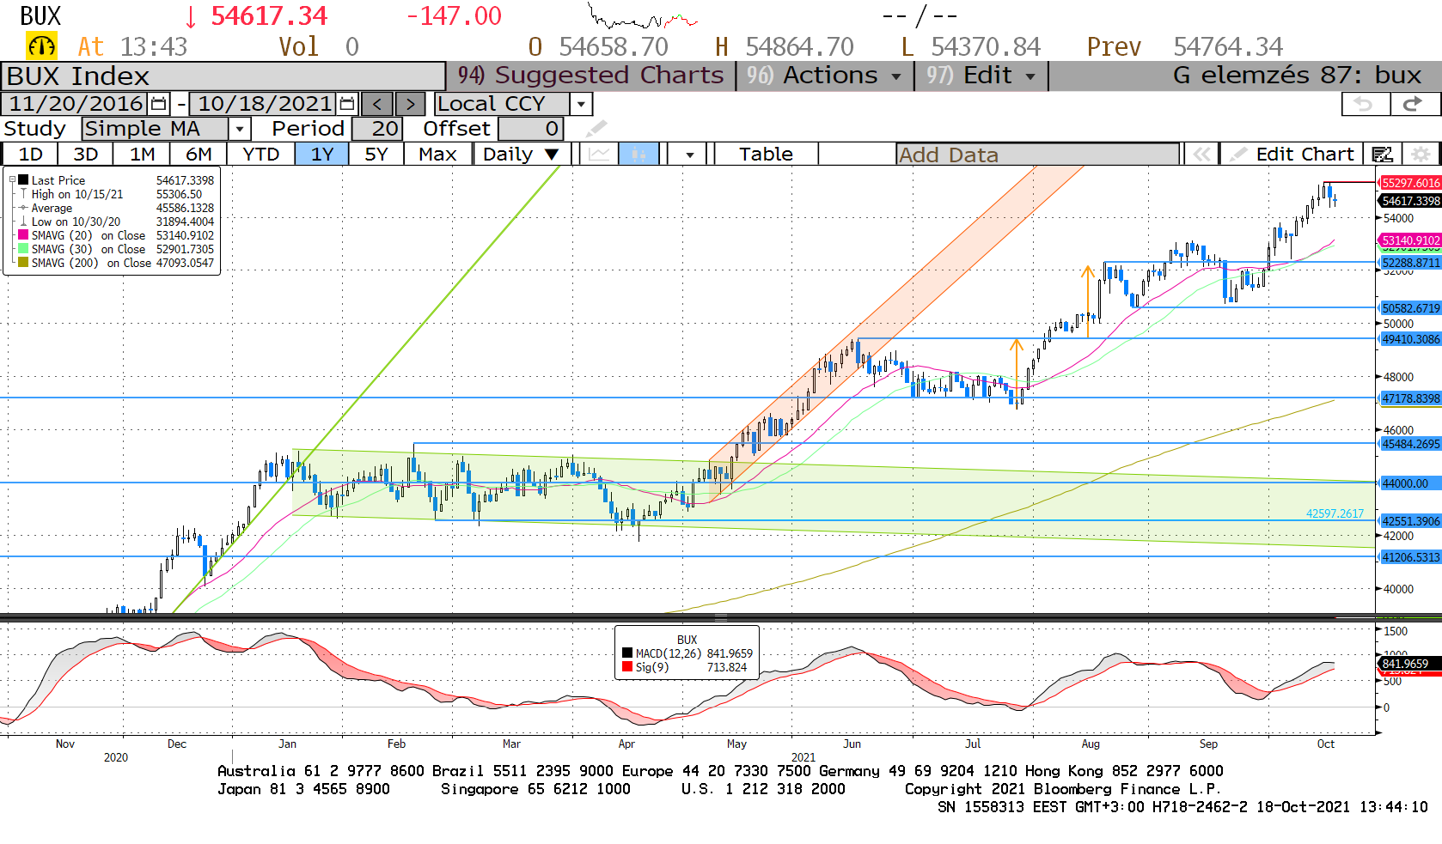This screenshot has width=1442, height=844.
Task: Select the 5Y range tab
Action: [x=376, y=155]
